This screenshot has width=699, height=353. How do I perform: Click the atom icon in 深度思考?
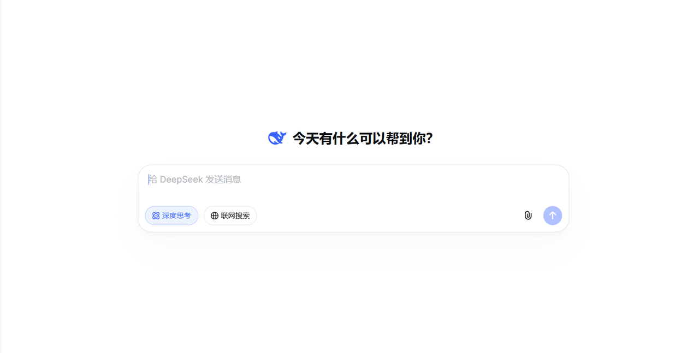point(156,216)
